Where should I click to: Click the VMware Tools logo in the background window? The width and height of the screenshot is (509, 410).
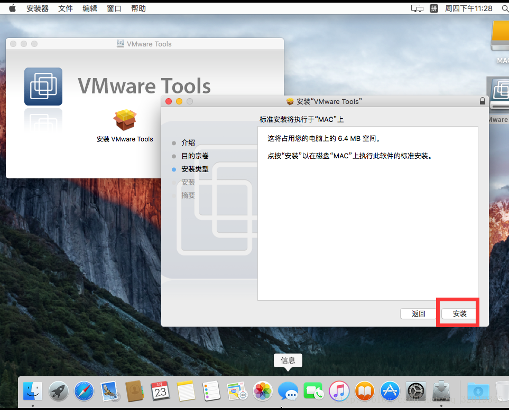43,86
